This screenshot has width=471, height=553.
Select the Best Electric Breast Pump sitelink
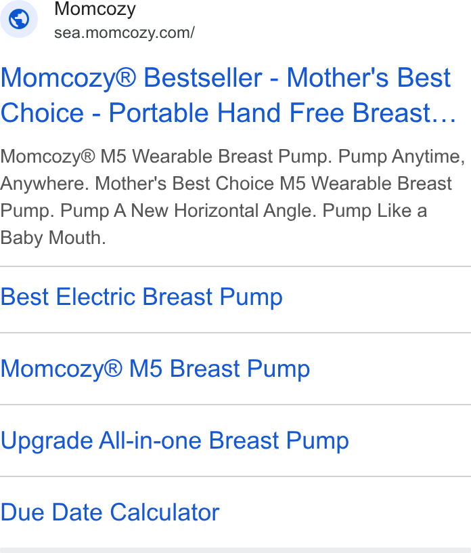[x=141, y=297]
